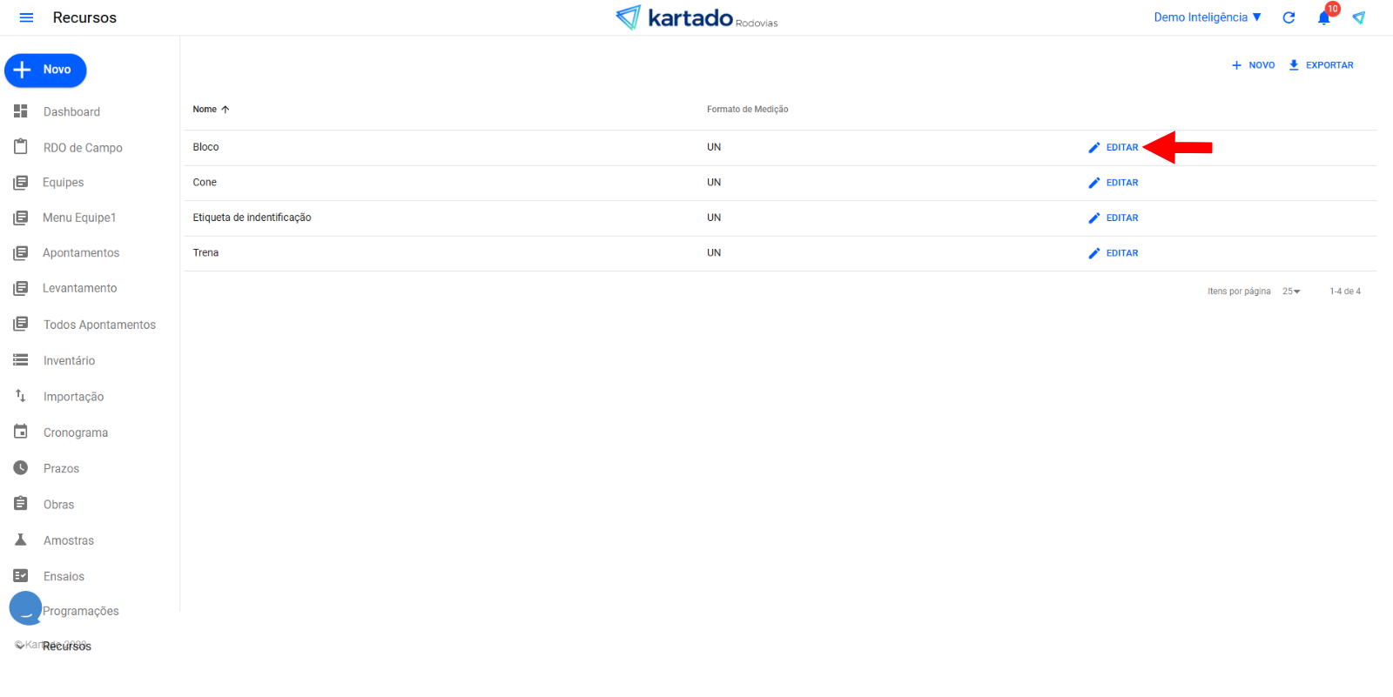Select Todos Apontamentos in sidebar

tap(99, 325)
